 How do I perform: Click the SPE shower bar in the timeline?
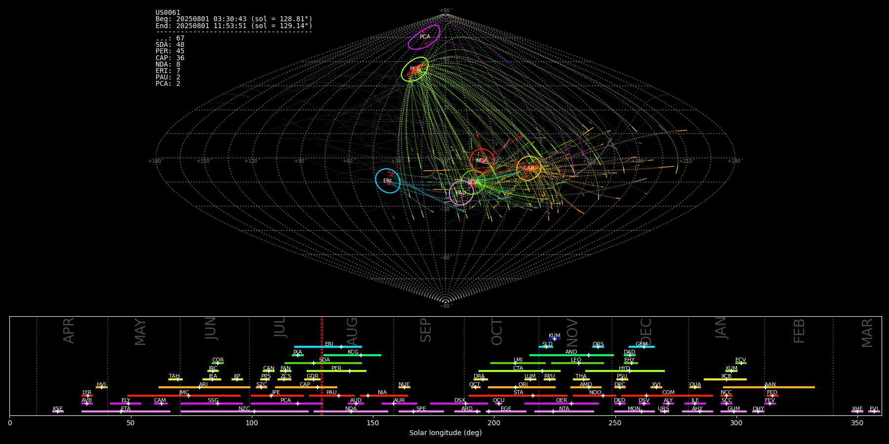[421, 411]
